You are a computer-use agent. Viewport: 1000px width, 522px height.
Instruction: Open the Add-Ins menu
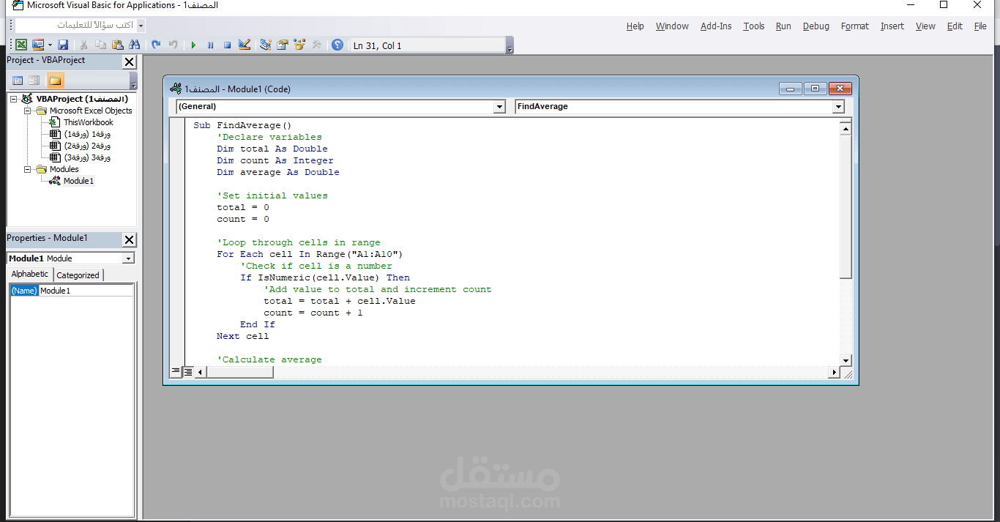[x=716, y=26]
